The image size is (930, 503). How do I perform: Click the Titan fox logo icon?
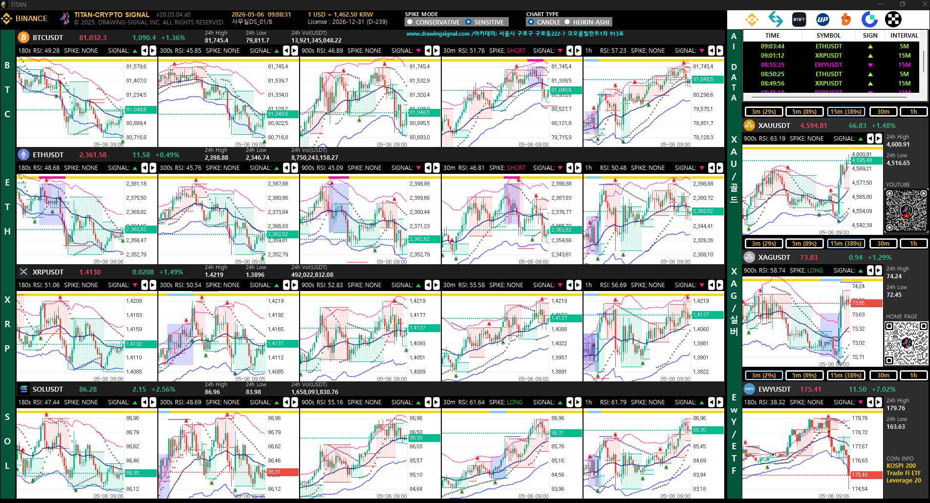65,19
